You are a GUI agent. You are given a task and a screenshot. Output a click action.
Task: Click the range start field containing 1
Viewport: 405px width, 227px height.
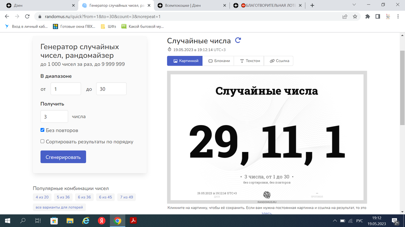click(x=66, y=89)
